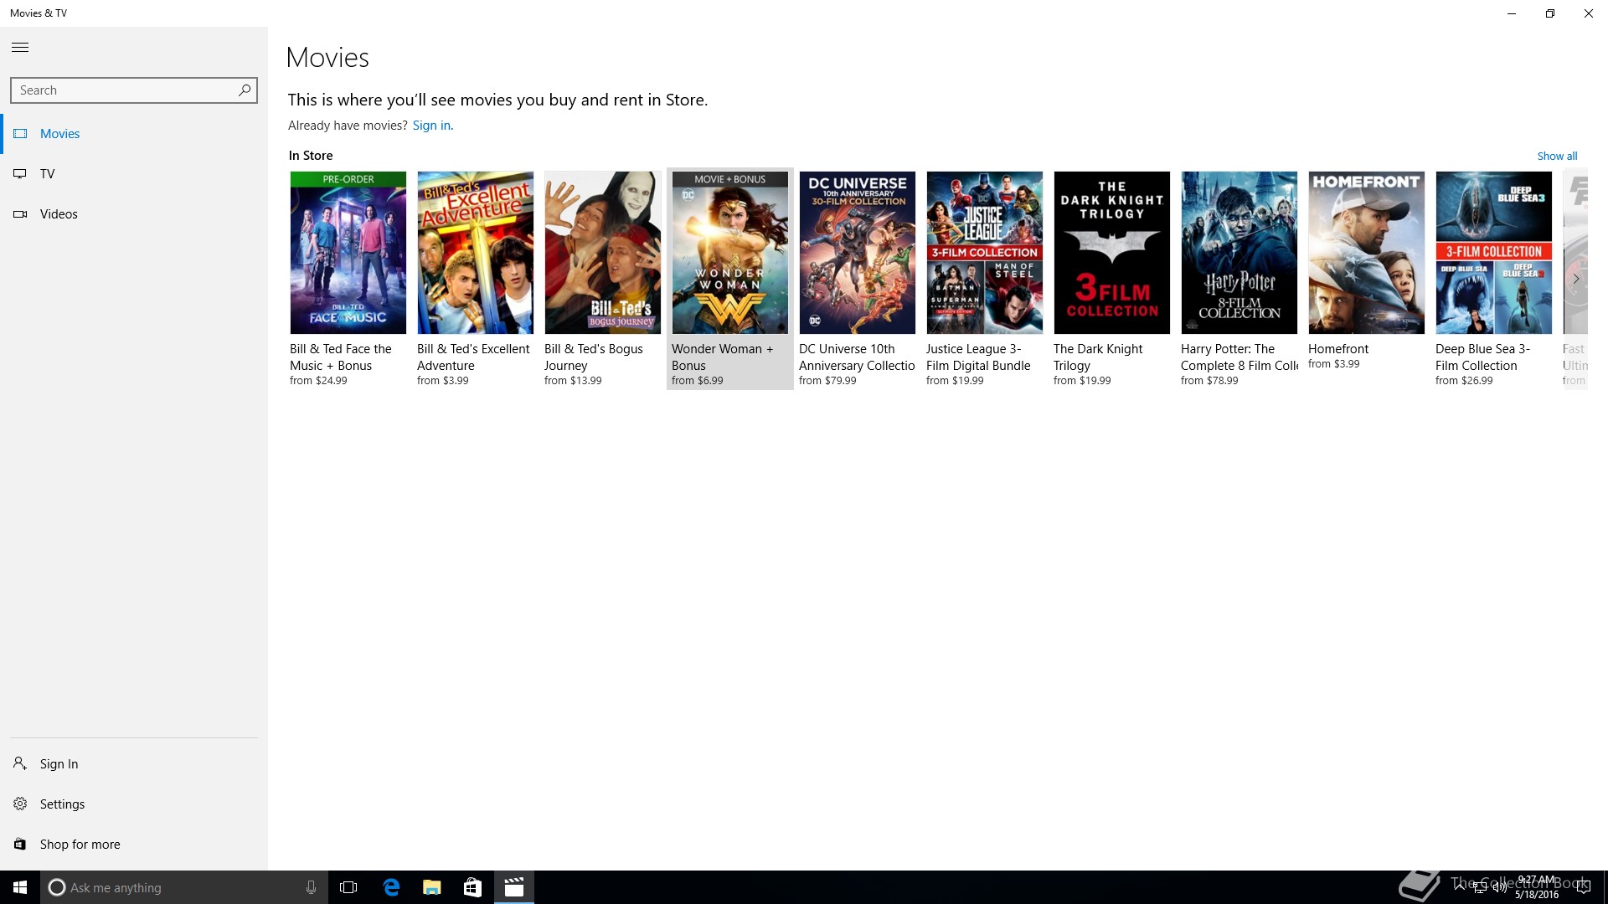Click 'Wonder Woman + Bonus' title text
1608x904 pixels.
point(722,357)
